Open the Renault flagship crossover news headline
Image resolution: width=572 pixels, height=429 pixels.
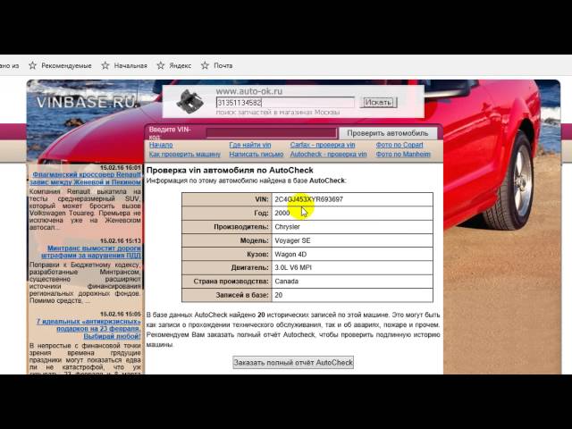86,180
